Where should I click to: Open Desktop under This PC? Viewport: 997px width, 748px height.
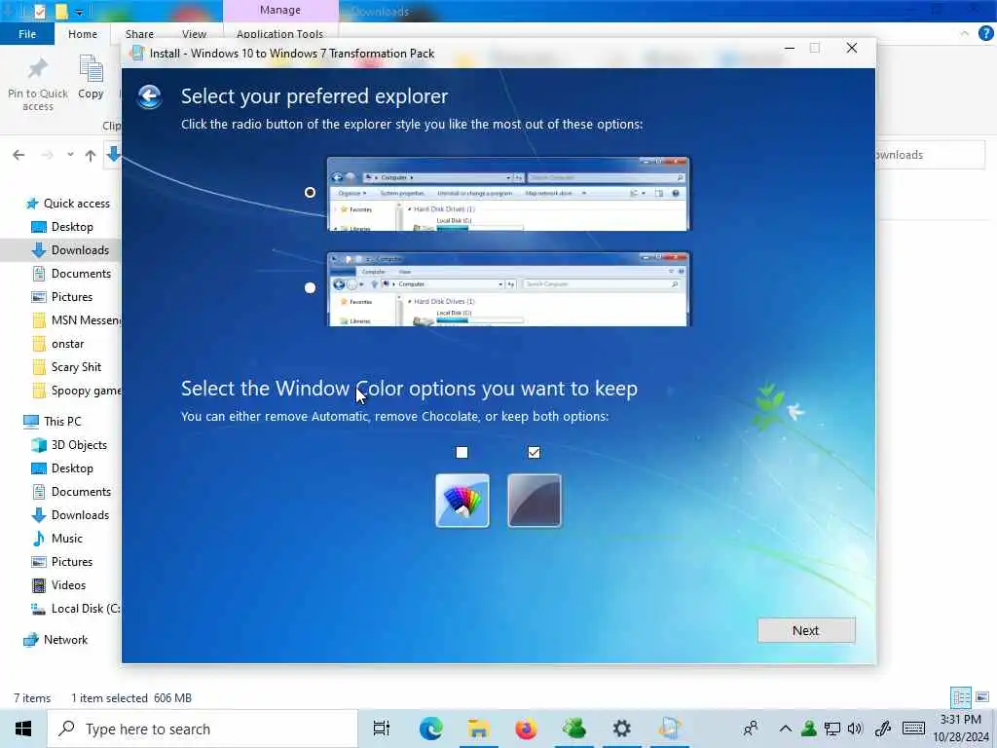(61, 468)
